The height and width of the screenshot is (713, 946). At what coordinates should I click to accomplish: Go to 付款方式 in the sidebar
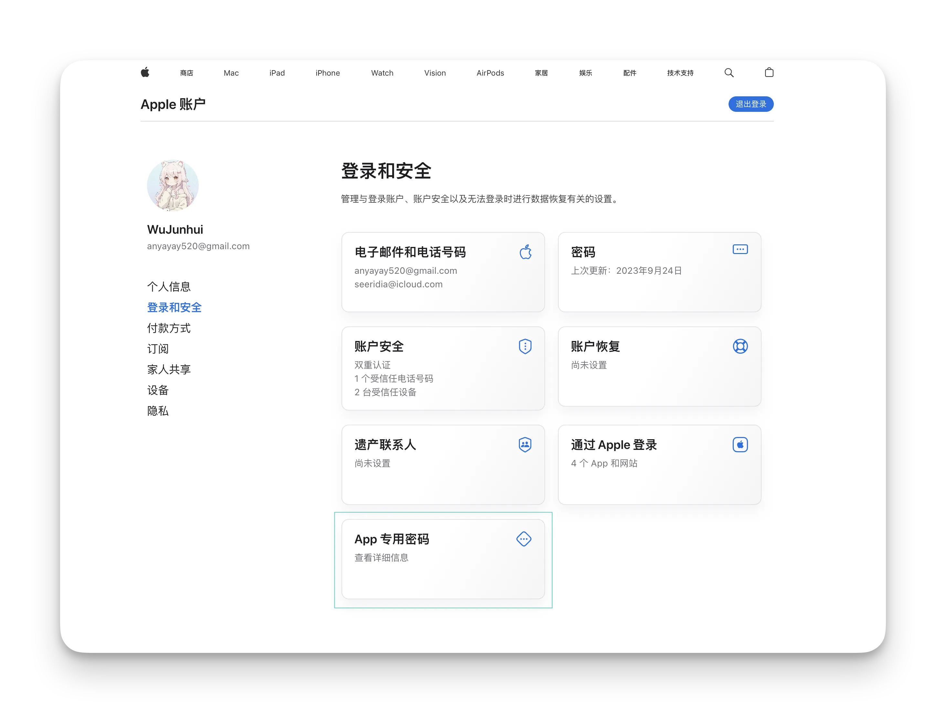(x=169, y=328)
